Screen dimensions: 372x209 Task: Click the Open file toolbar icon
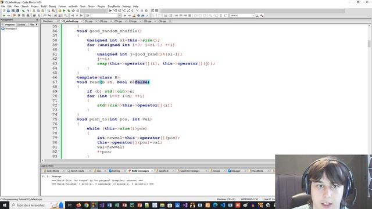pyautogui.click(x=8, y=10)
